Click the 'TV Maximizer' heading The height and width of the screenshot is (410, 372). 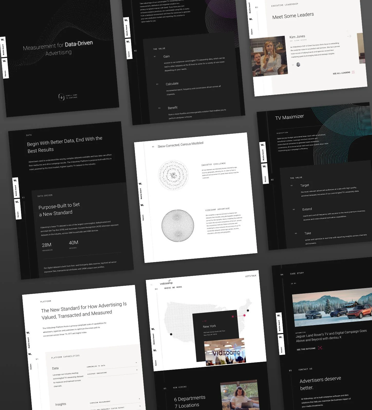pos(290,117)
